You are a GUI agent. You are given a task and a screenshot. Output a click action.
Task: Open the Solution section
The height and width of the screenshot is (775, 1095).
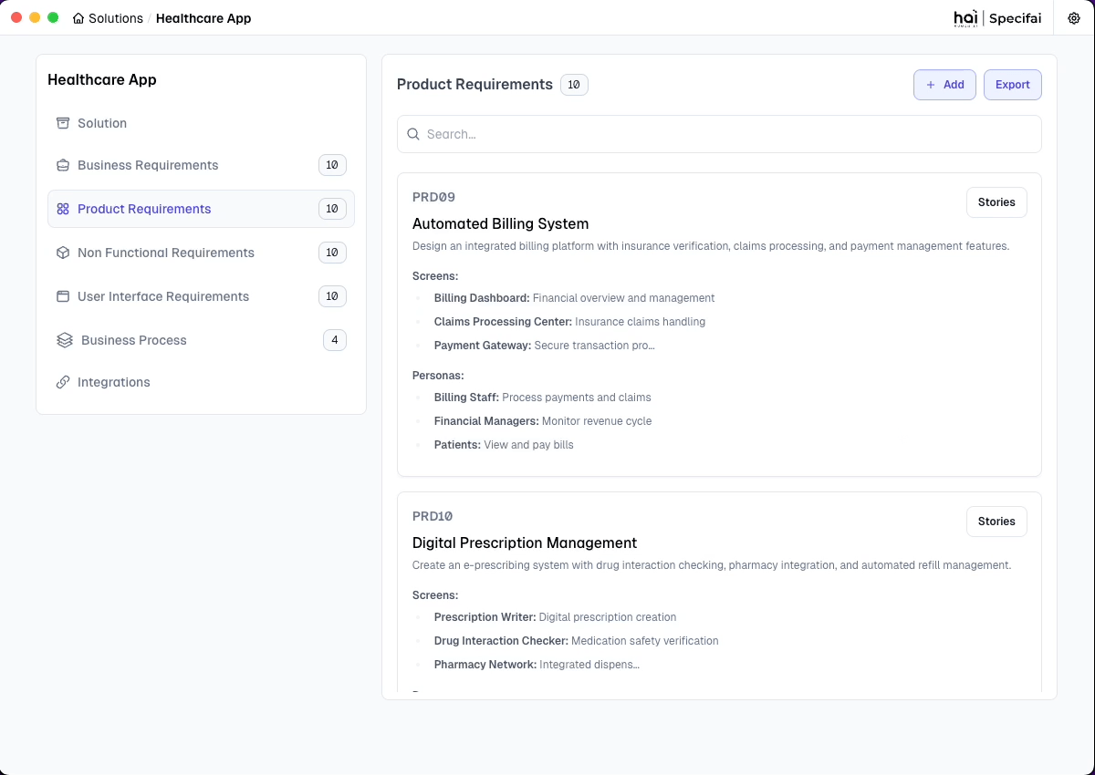[x=201, y=123]
